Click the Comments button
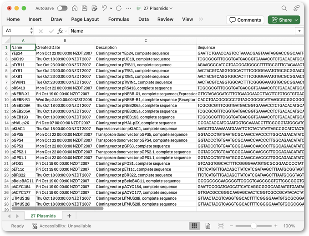Screen dimensions: 309x236 click(x=245, y=20)
